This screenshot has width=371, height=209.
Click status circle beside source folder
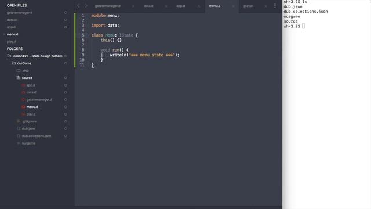tap(66, 78)
